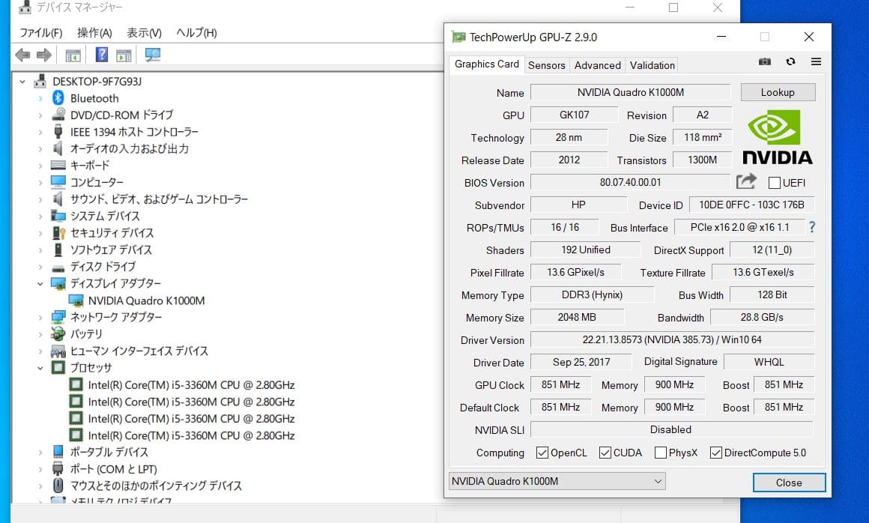869x523 pixels.
Task: Click the GPU Name field NVIDIA Quadro K1000M
Action: [x=630, y=92]
